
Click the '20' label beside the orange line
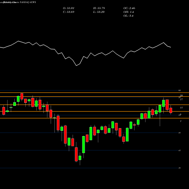181,96
